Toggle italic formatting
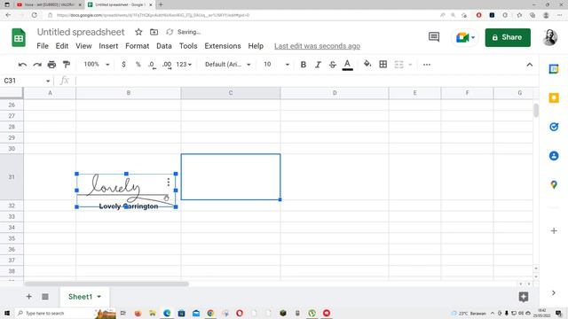The height and width of the screenshot is (319, 568). (318, 65)
